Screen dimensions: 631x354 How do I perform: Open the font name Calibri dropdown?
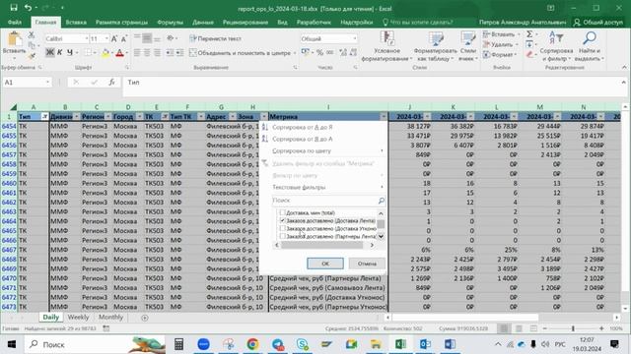86,39
